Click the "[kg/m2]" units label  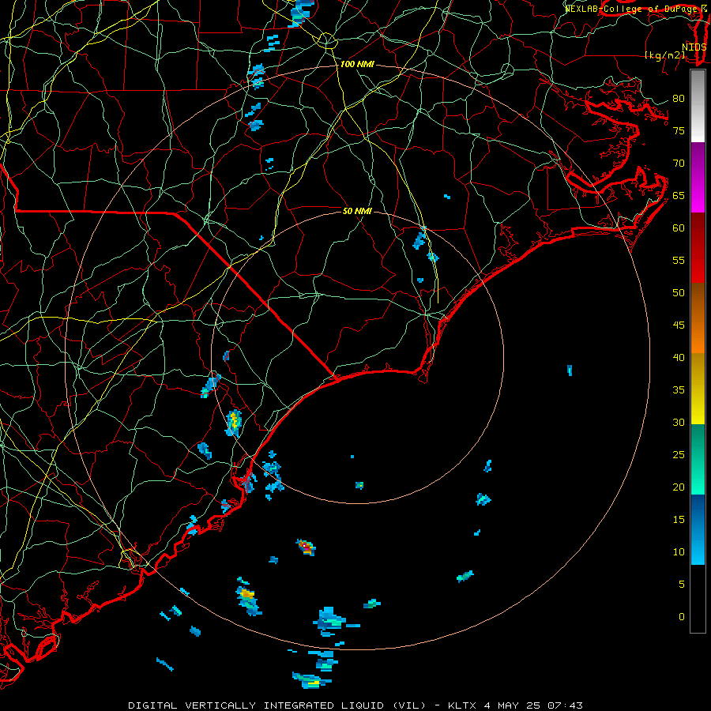click(x=664, y=55)
